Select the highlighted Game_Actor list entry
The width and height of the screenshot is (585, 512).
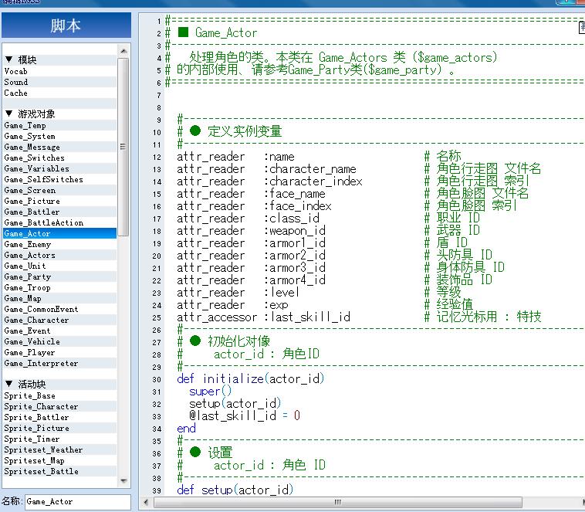(59, 234)
